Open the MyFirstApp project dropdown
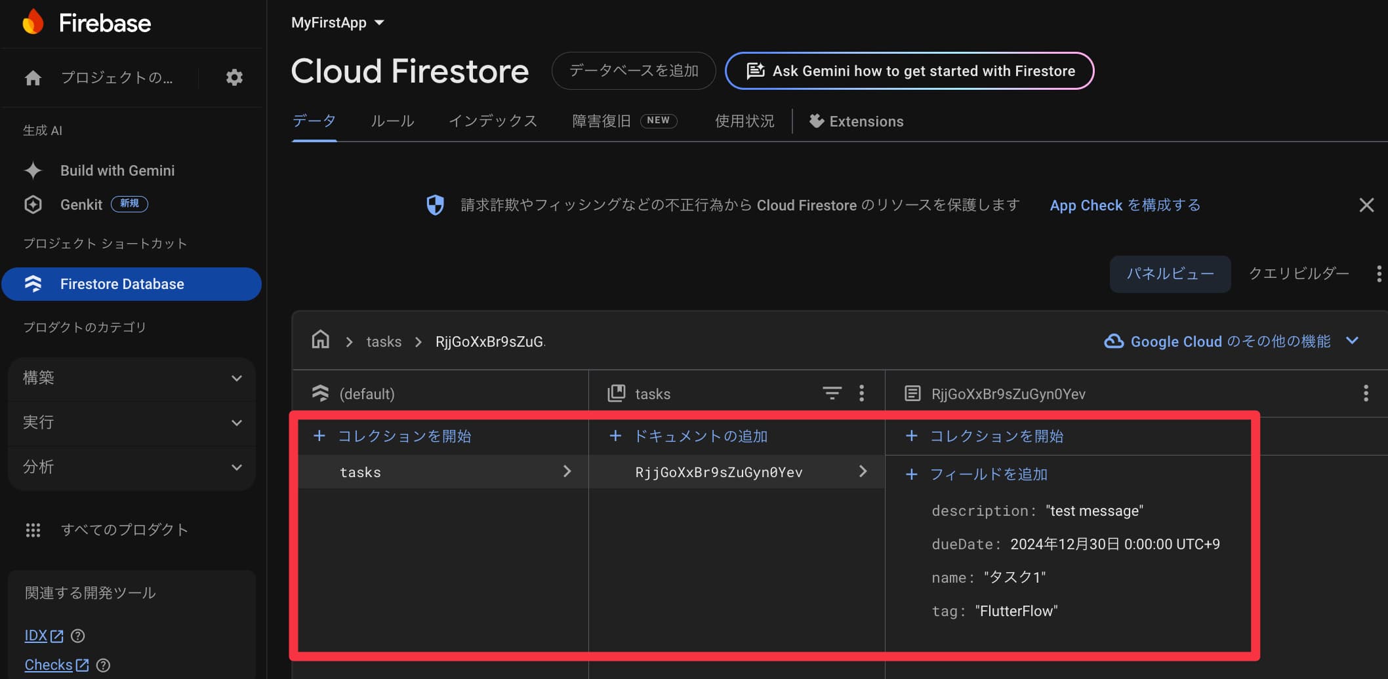The image size is (1388, 679). (x=337, y=22)
